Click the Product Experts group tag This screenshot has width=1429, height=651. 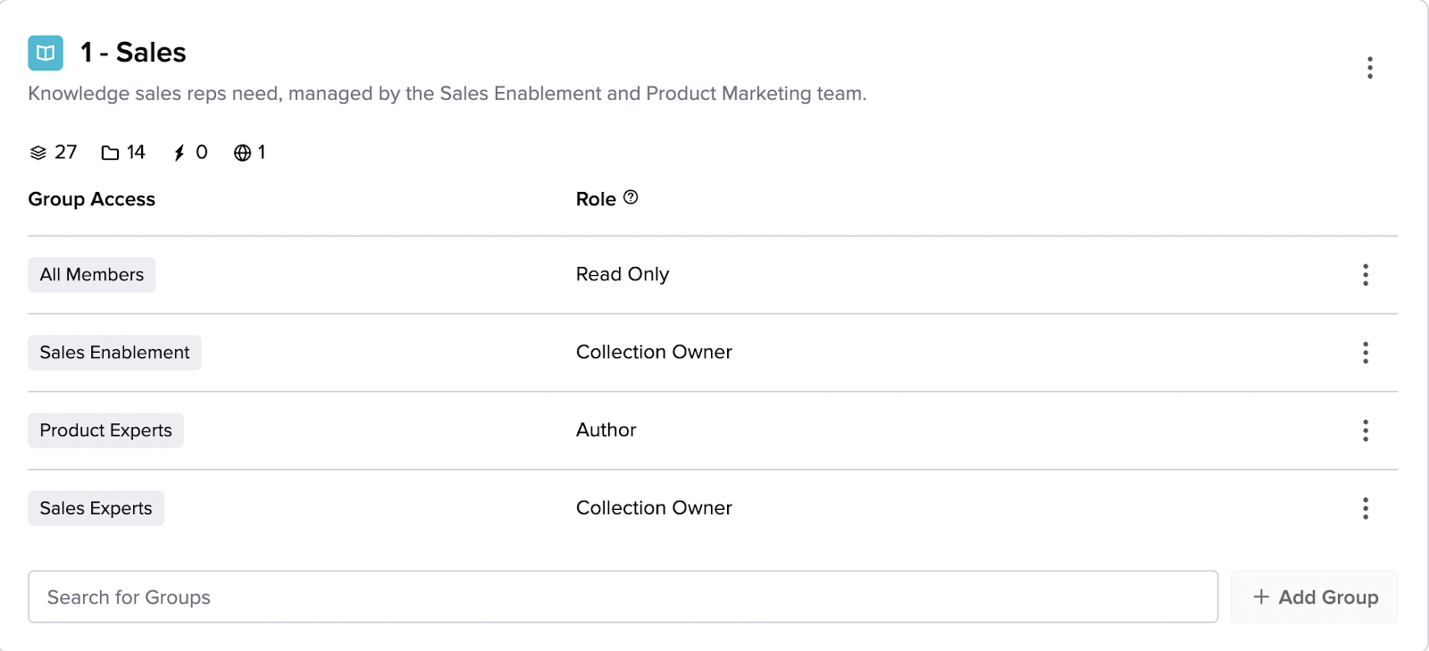click(x=105, y=430)
